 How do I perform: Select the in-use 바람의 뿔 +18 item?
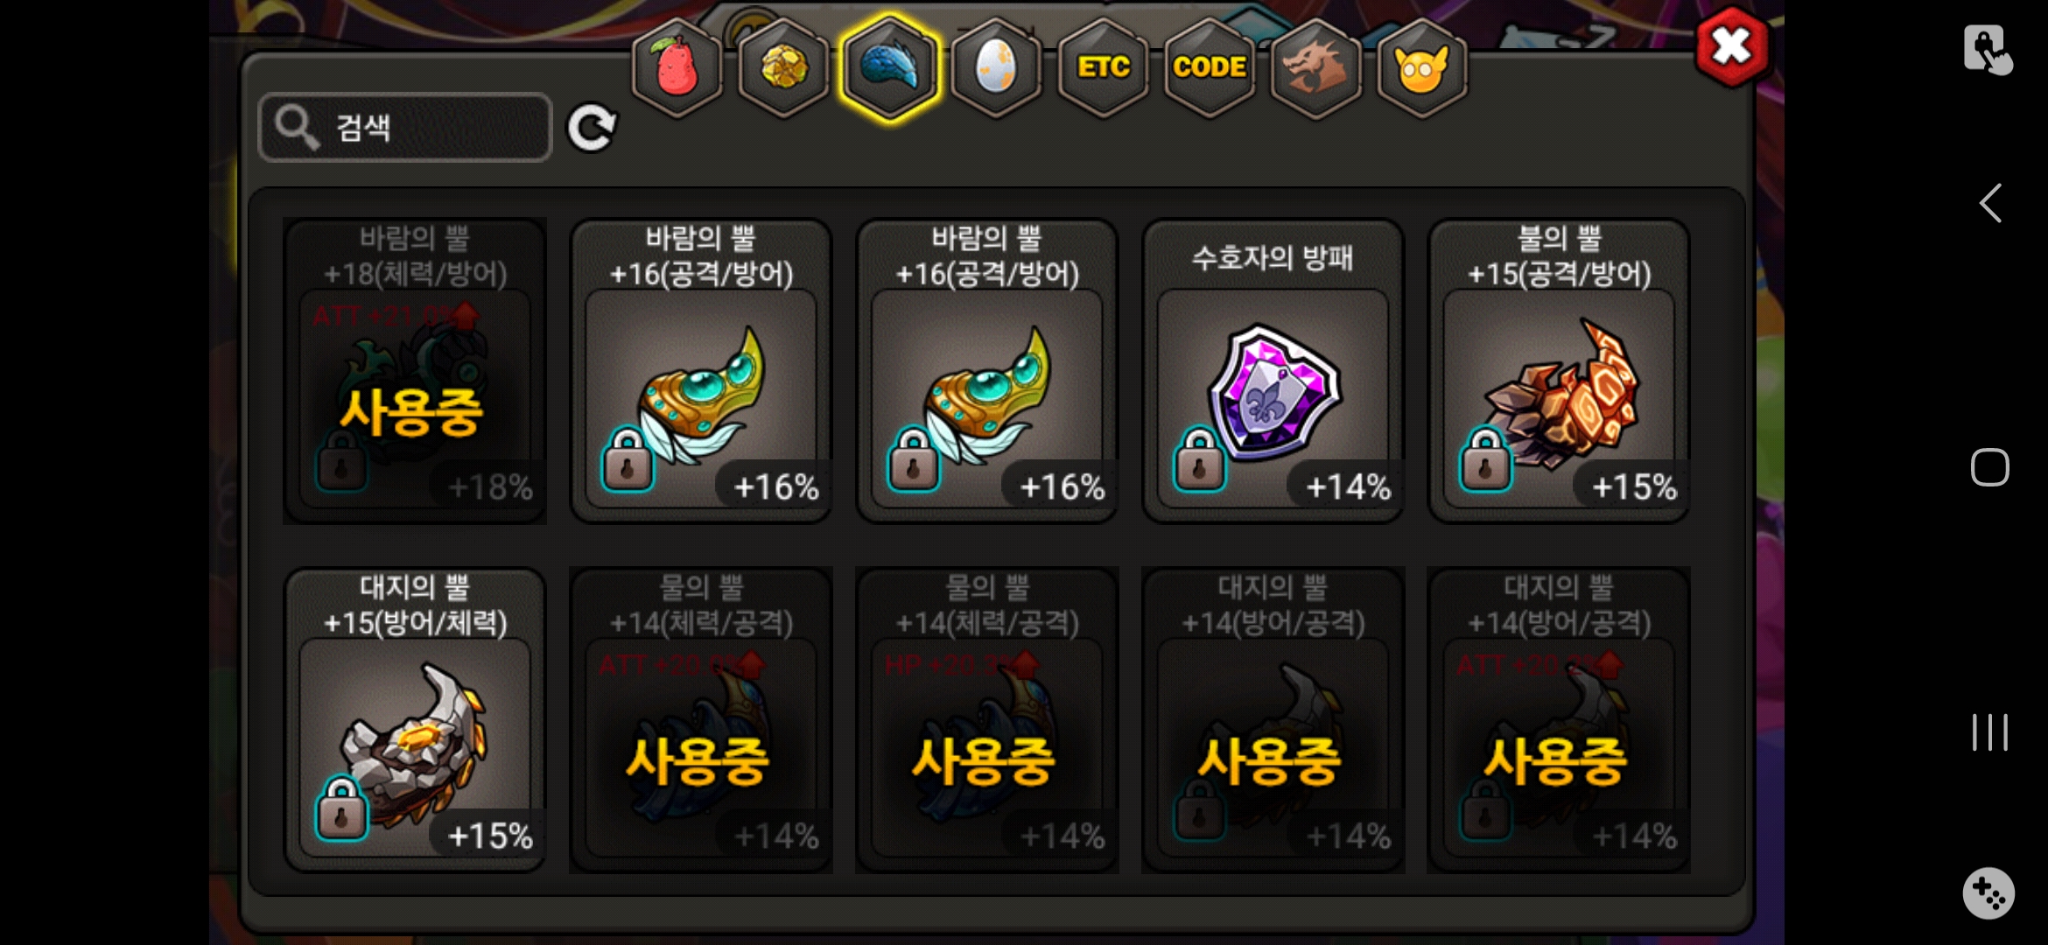(x=415, y=371)
